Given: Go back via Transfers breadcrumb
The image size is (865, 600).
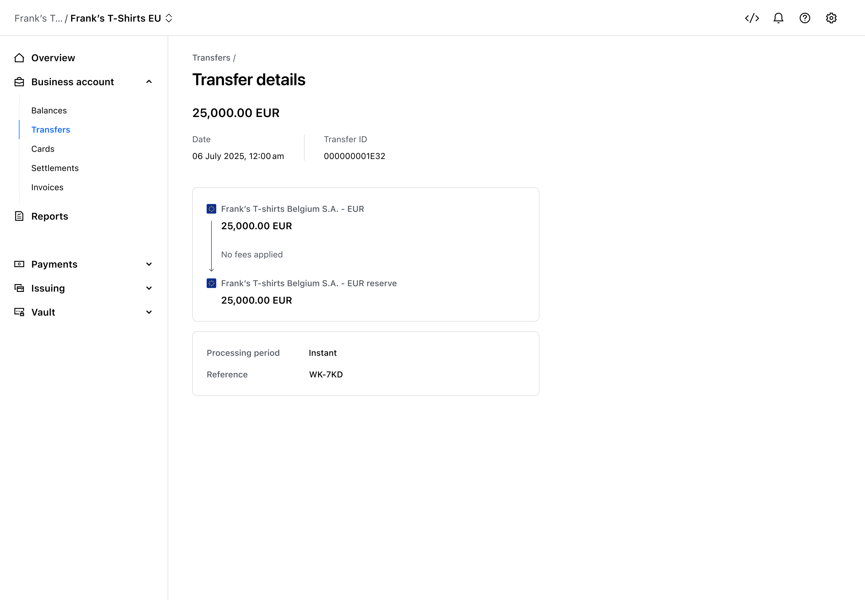Looking at the screenshot, I should tap(211, 58).
